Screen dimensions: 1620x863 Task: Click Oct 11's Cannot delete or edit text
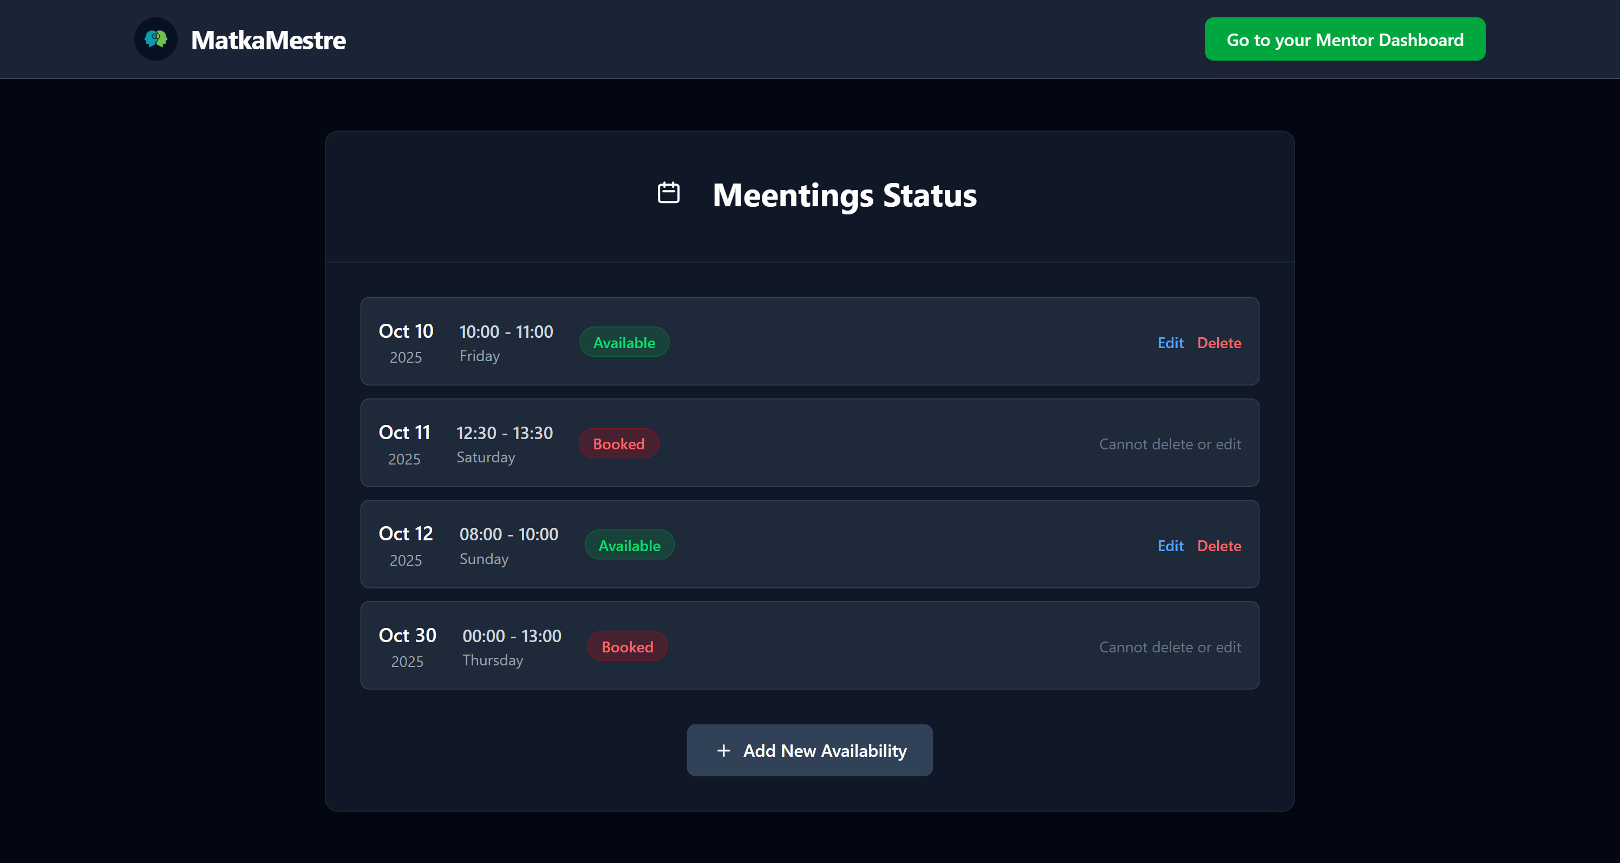point(1170,444)
